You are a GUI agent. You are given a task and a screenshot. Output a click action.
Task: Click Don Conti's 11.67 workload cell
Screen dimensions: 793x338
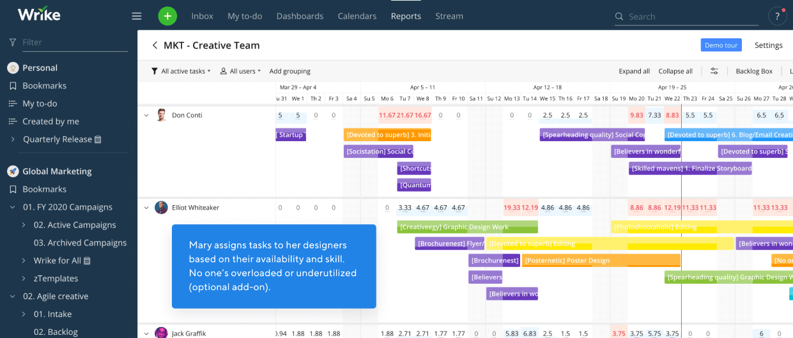click(x=387, y=116)
